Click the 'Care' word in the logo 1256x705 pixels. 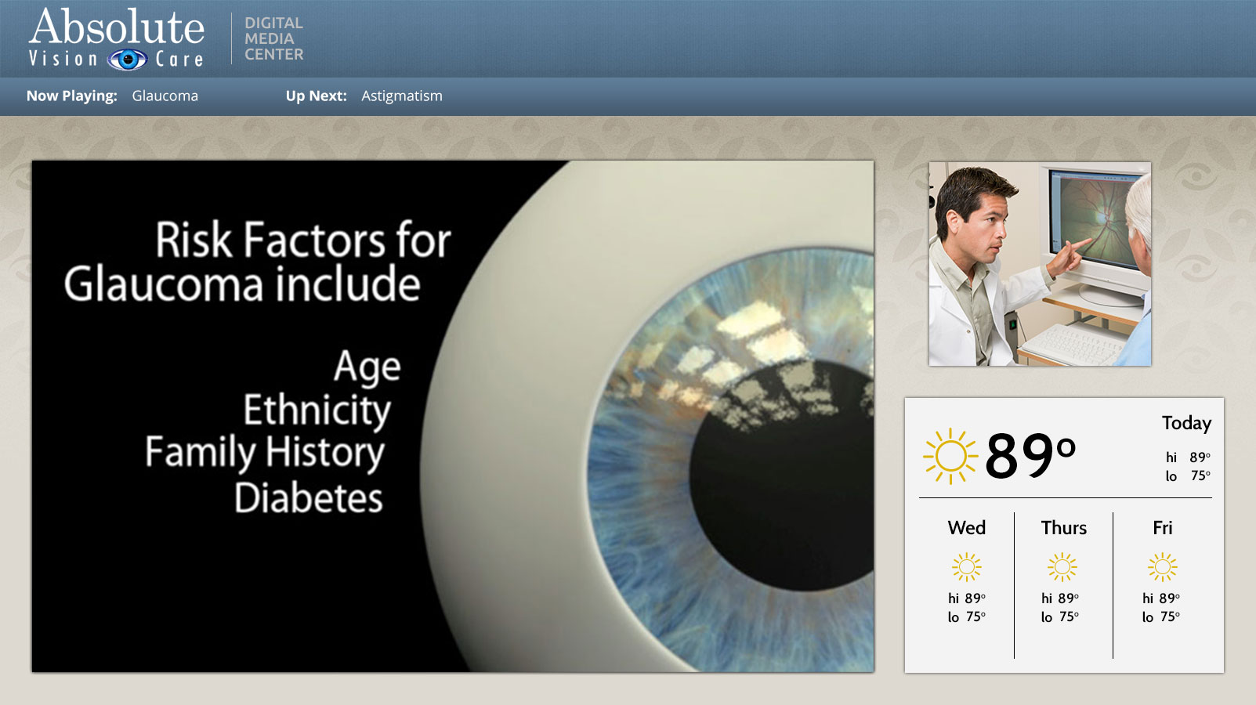(x=179, y=60)
